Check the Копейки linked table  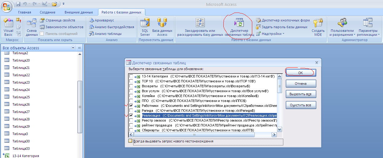(131, 96)
